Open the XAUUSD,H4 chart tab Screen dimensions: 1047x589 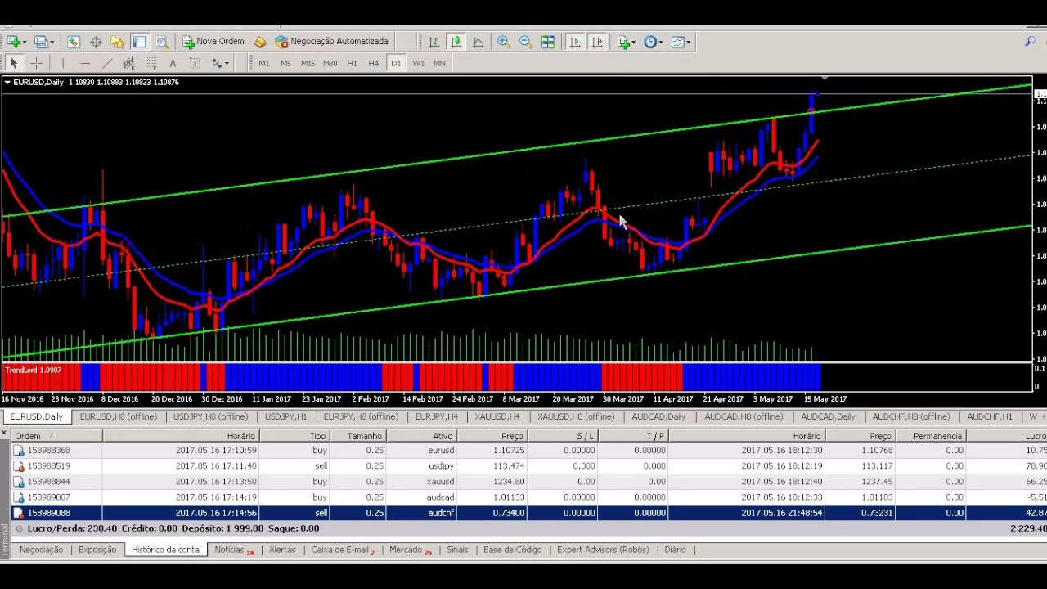coord(497,416)
